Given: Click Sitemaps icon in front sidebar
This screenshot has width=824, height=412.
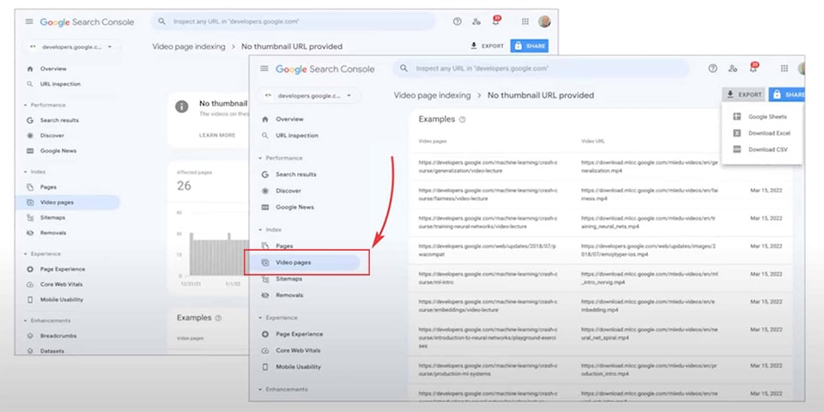Looking at the screenshot, I should click(x=265, y=279).
